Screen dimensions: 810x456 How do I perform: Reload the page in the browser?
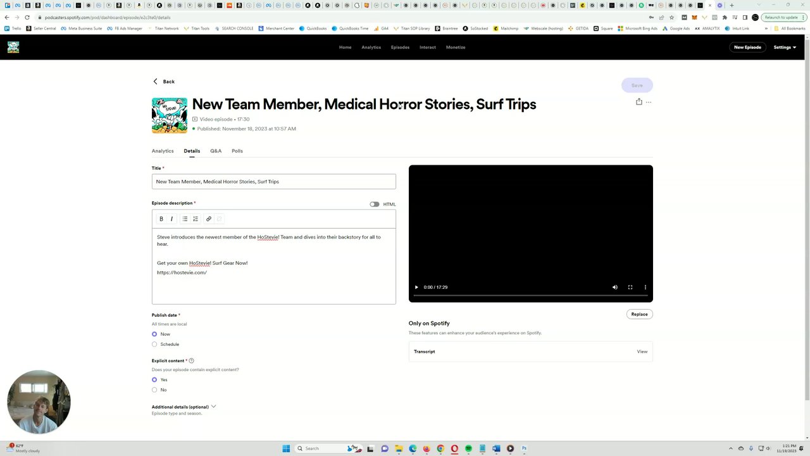(27, 18)
